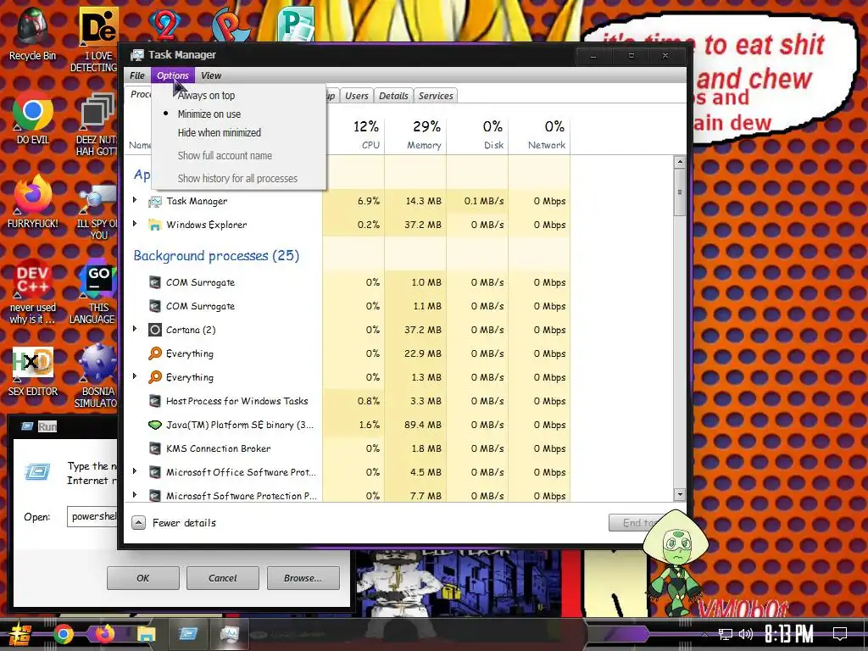
Task: Click the Host Process for Windows Tasks icon
Action: (x=155, y=401)
